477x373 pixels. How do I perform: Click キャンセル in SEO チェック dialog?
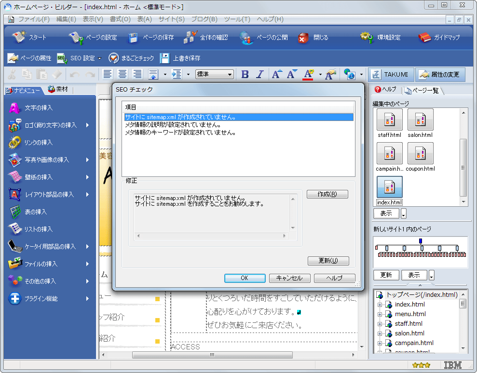tap(289, 278)
